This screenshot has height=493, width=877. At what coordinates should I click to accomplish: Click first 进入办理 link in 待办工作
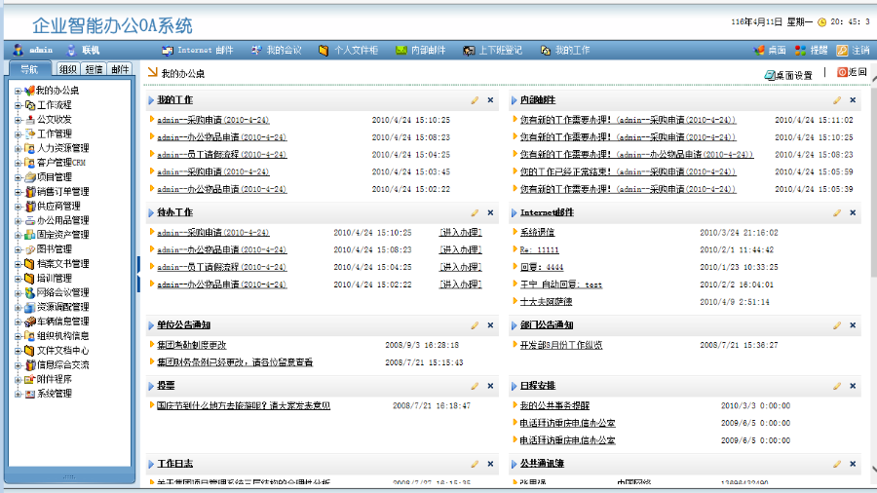pyautogui.click(x=460, y=233)
